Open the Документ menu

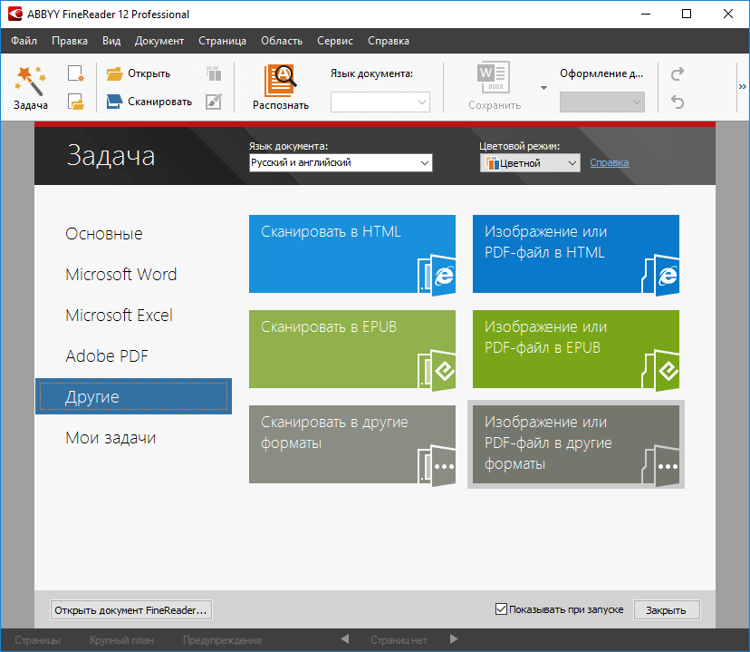click(x=159, y=41)
